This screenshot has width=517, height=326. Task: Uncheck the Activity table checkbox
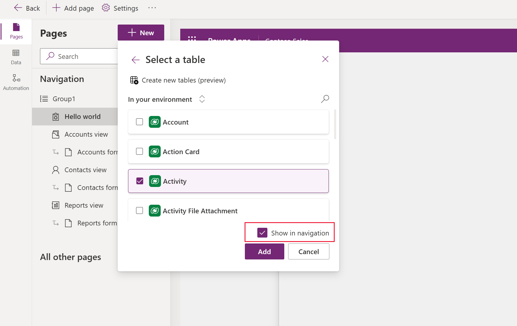coord(140,181)
